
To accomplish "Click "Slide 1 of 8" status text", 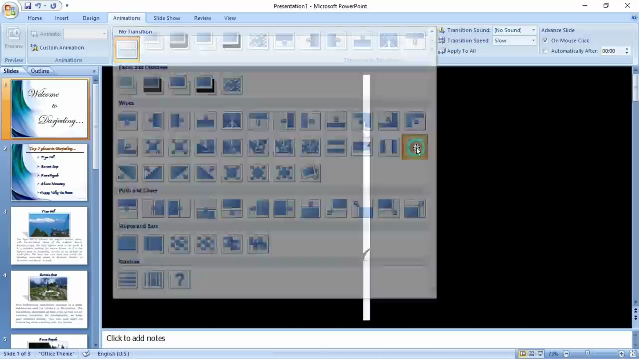I will pyautogui.click(x=17, y=354).
